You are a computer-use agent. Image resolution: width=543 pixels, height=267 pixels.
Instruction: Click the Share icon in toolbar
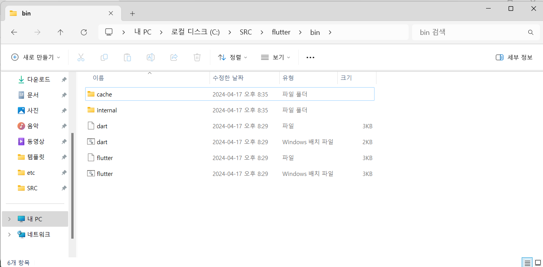click(x=174, y=57)
